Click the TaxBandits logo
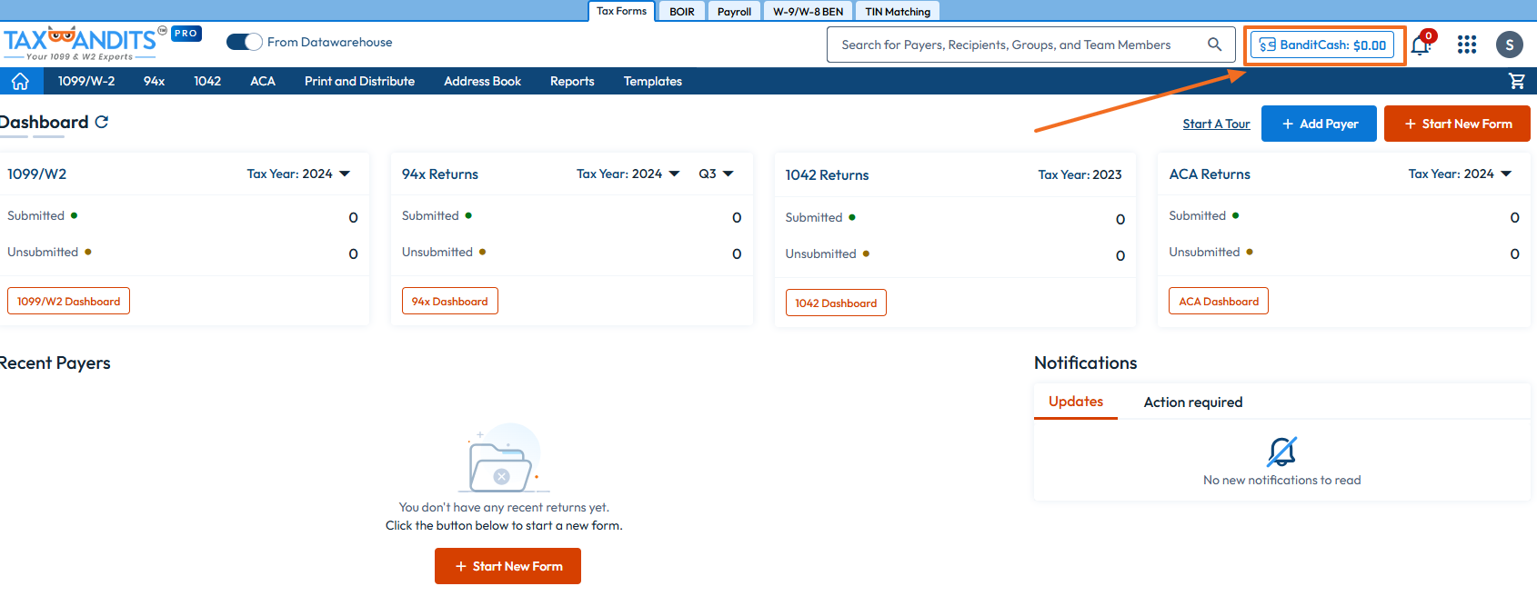The width and height of the screenshot is (1537, 616). coord(82,43)
